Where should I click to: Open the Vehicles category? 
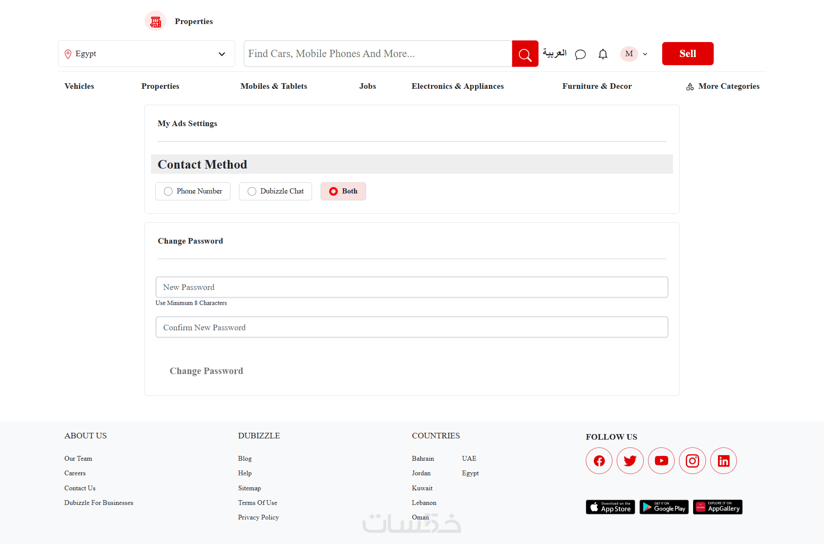coord(79,86)
